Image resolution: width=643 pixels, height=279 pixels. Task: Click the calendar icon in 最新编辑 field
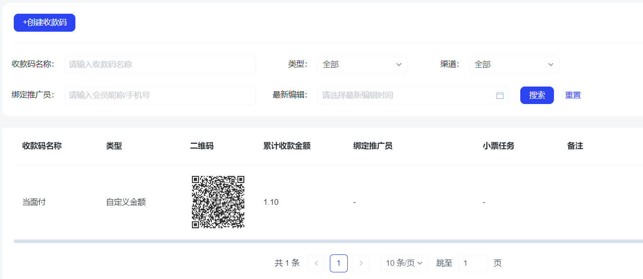tap(500, 96)
